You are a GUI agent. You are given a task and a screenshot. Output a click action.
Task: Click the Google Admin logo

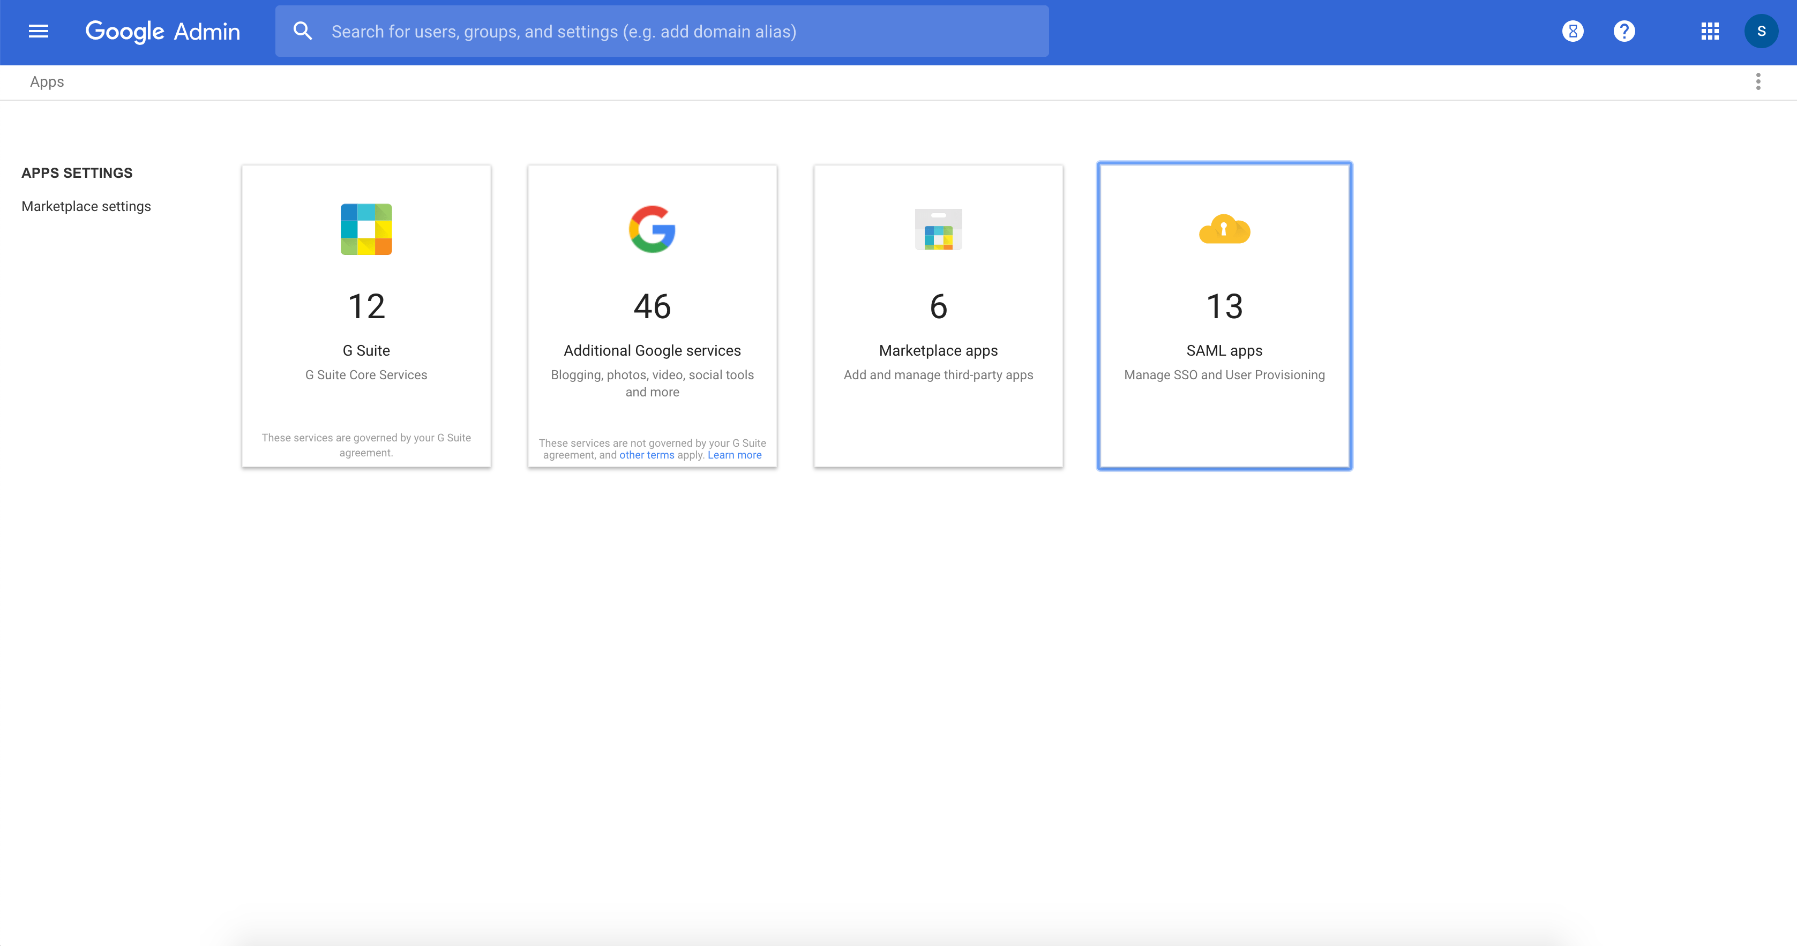[x=162, y=32]
